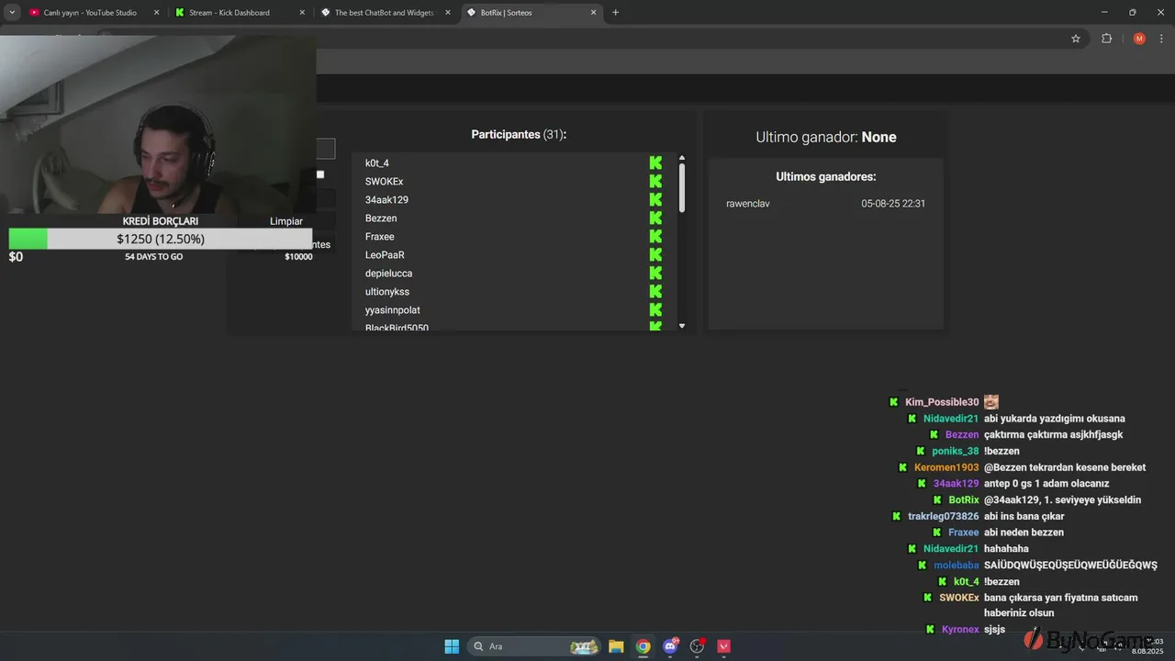1175x661 pixels.
Task: Click the $1250 (12.50%) progress bar
Action: click(x=161, y=239)
